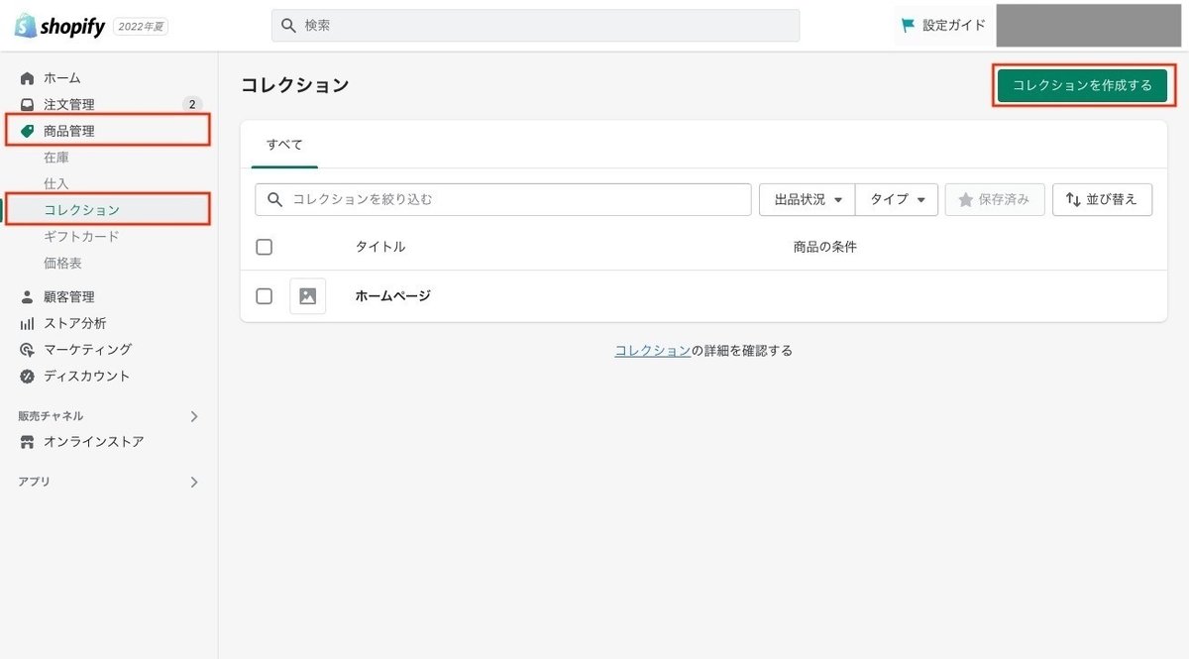Click the タイトル column header
The width and height of the screenshot is (1189, 659).
click(x=380, y=247)
